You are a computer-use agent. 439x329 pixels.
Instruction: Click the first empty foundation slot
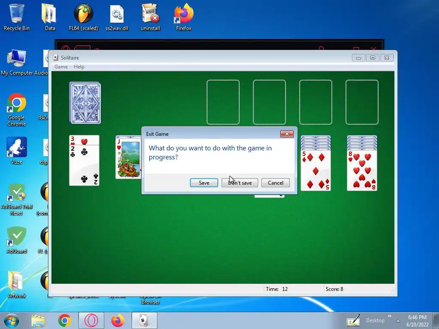point(223,102)
